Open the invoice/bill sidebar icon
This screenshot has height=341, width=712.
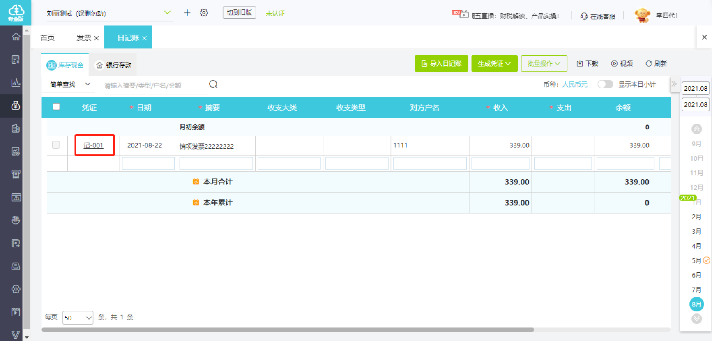point(16,60)
